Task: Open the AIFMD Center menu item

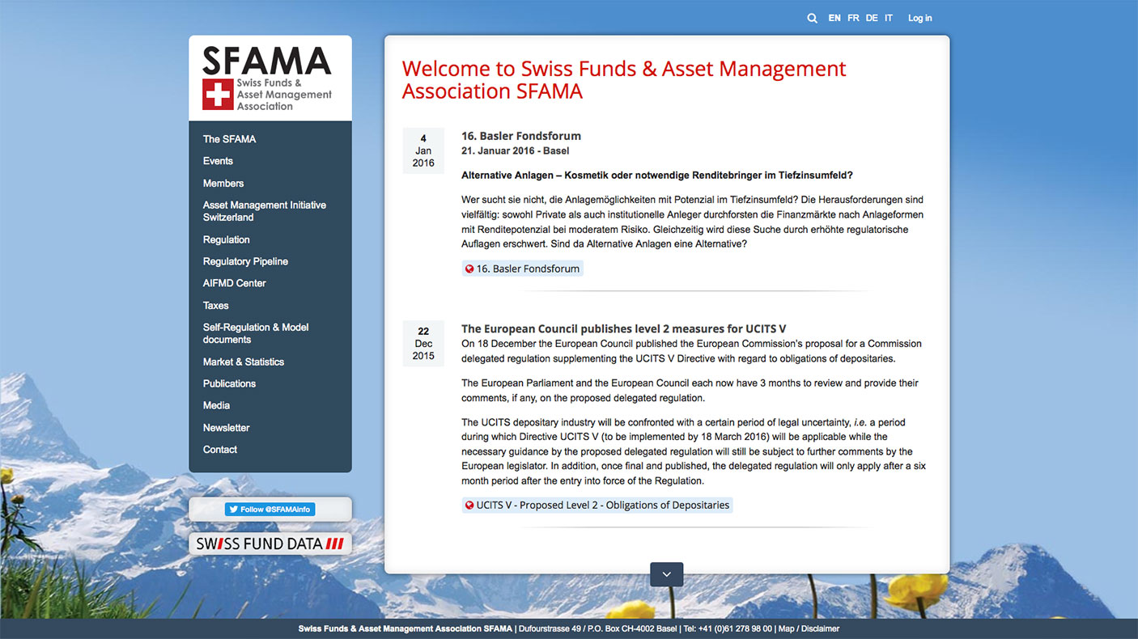Action: point(235,283)
